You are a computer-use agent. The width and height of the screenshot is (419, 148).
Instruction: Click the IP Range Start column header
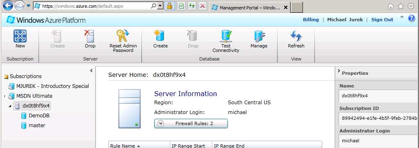[191, 146]
